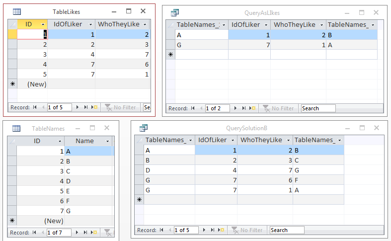Open IdOfLiker column dropdown in QuerySolutionB
The width and height of the screenshot is (391, 241).
pyautogui.click(x=233, y=140)
